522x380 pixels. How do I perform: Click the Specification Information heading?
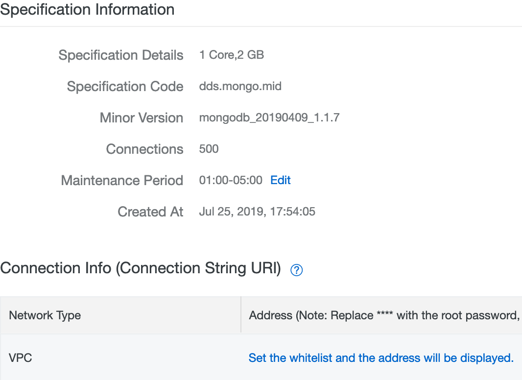[87, 9]
